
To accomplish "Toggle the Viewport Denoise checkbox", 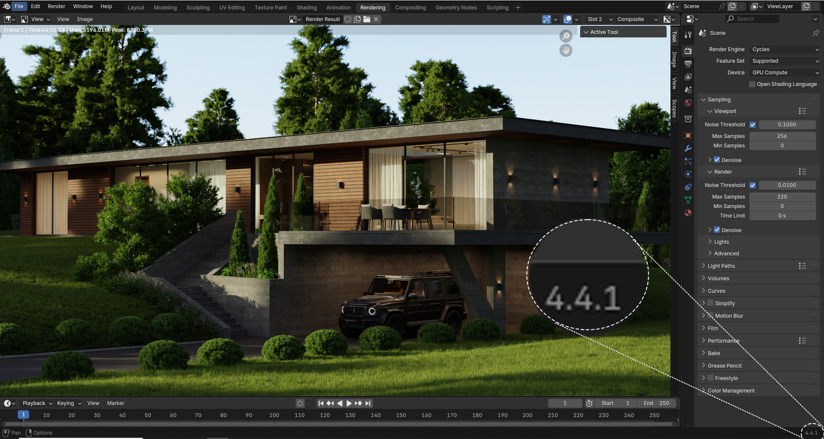I will point(717,160).
